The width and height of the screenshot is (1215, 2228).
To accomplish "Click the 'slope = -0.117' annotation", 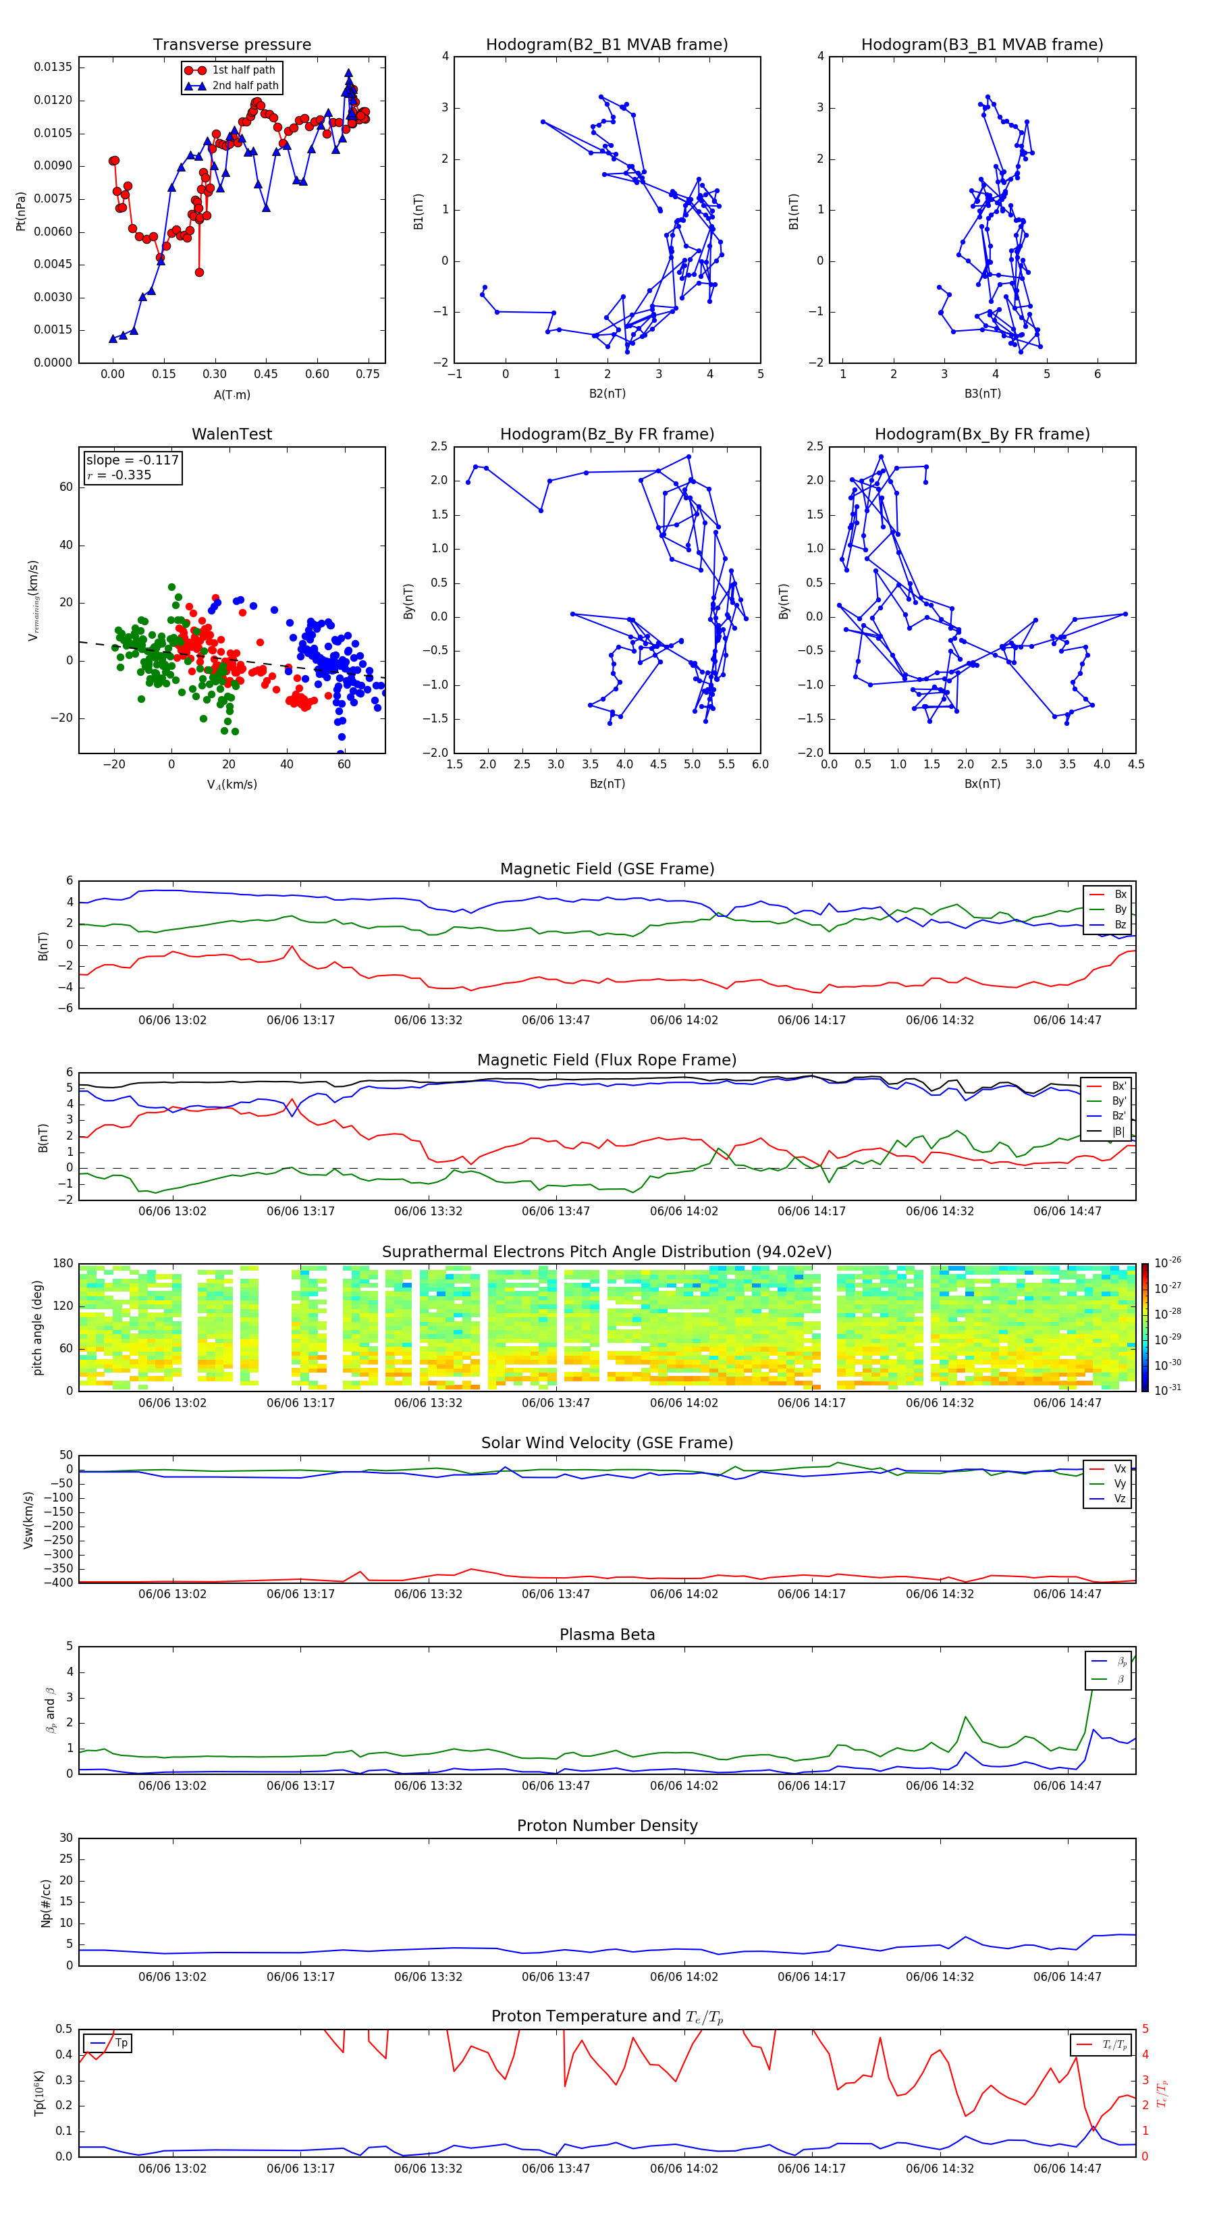I will coord(132,460).
